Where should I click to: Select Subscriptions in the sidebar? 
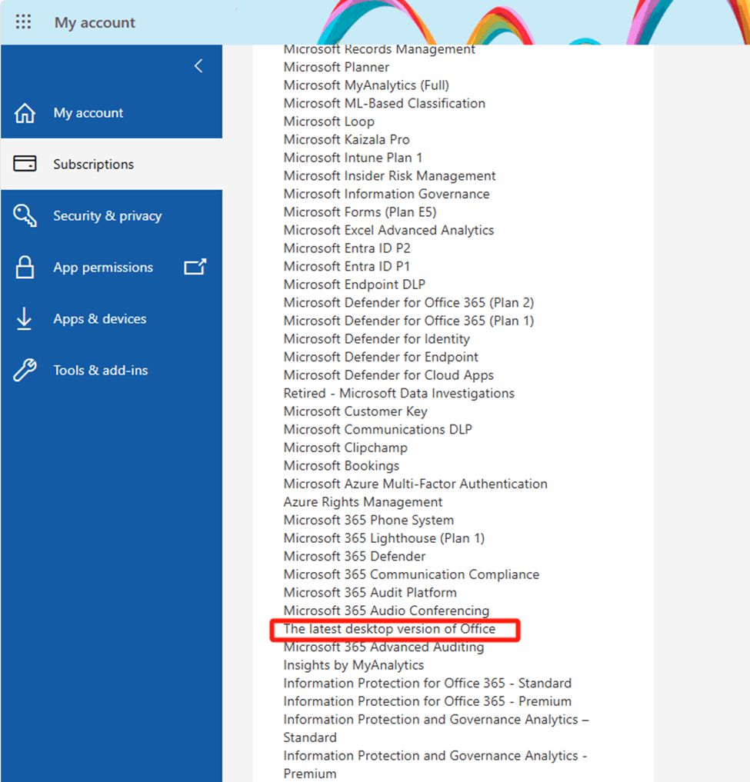[112, 164]
